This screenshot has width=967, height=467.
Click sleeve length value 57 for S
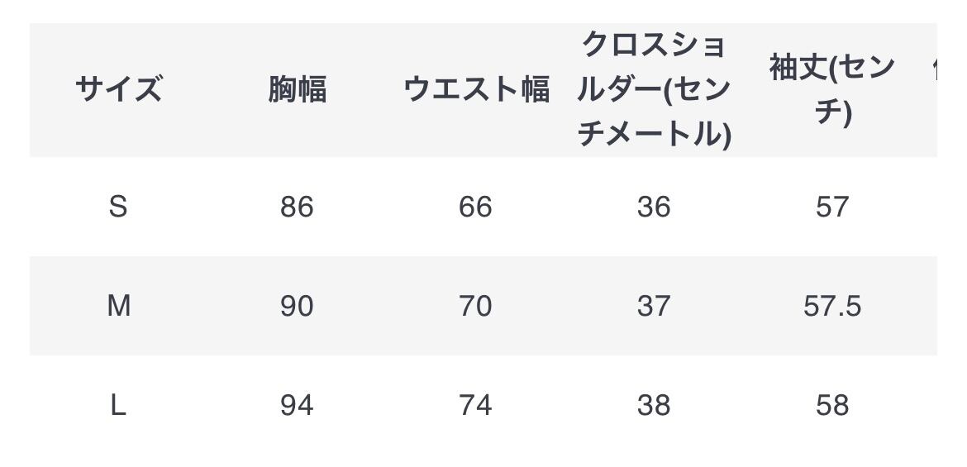pyautogui.click(x=832, y=207)
